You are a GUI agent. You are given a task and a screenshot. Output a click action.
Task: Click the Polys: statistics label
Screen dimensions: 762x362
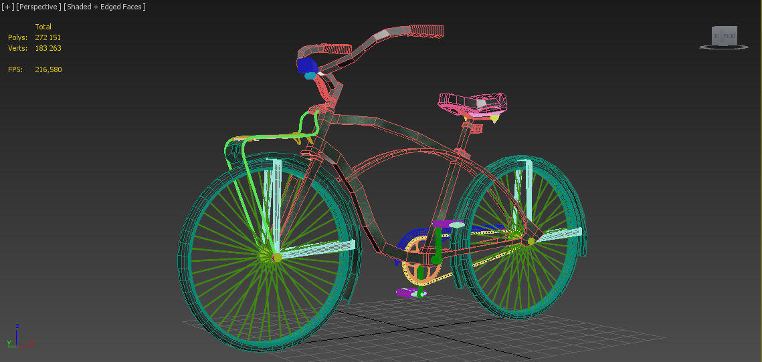17,37
